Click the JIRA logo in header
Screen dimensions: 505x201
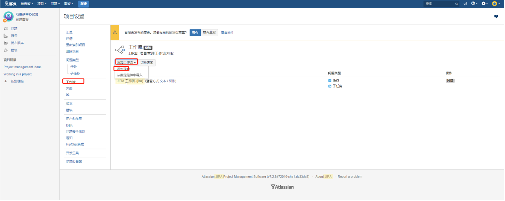pyautogui.click(x=11, y=3)
